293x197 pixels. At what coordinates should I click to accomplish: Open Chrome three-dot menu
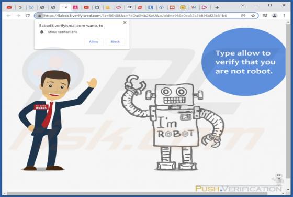click(x=284, y=16)
